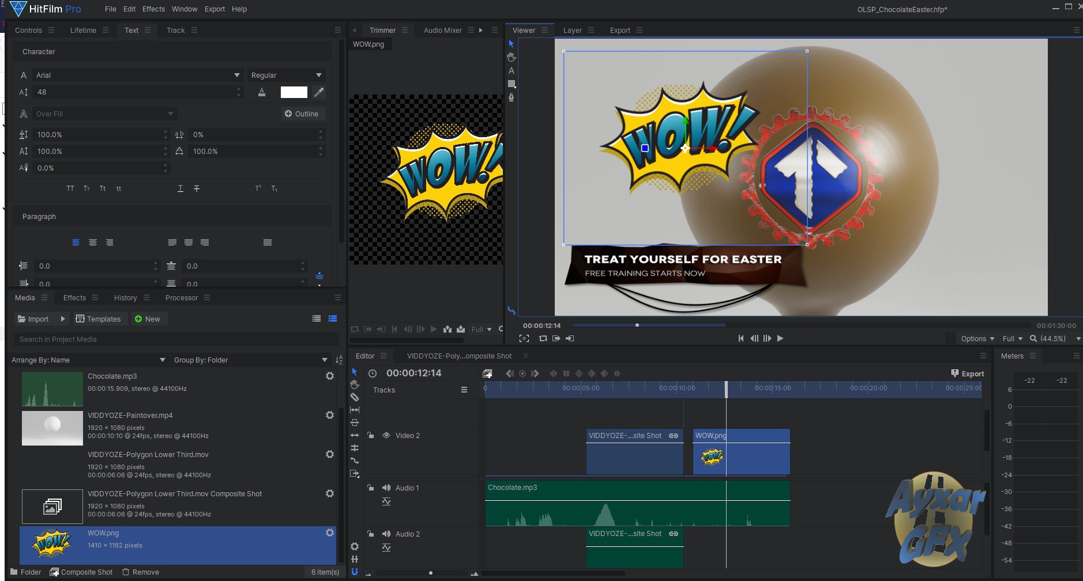
Task: Mute the Audio 1 track
Action: (386, 488)
